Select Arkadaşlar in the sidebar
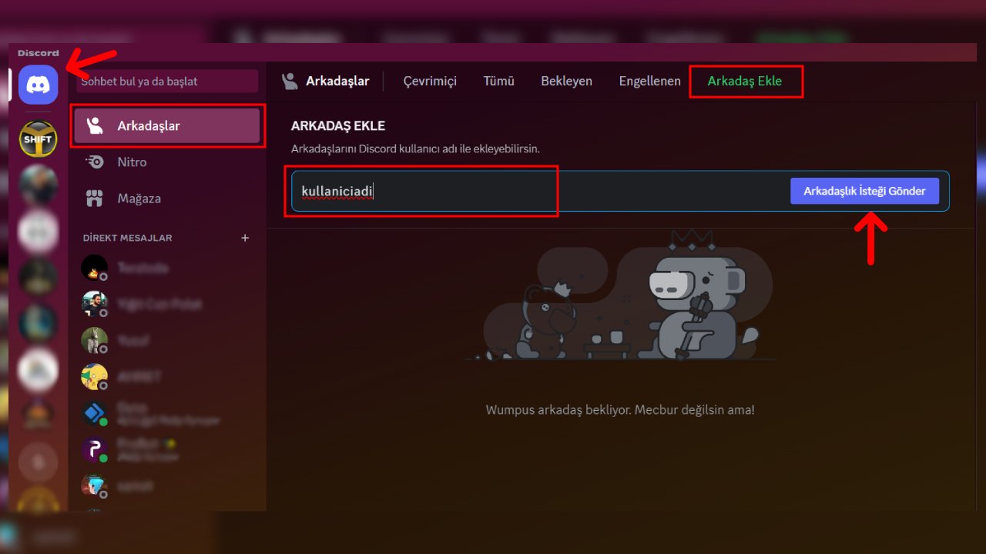Viewport: 986px width, 554px height. point(168,125)
